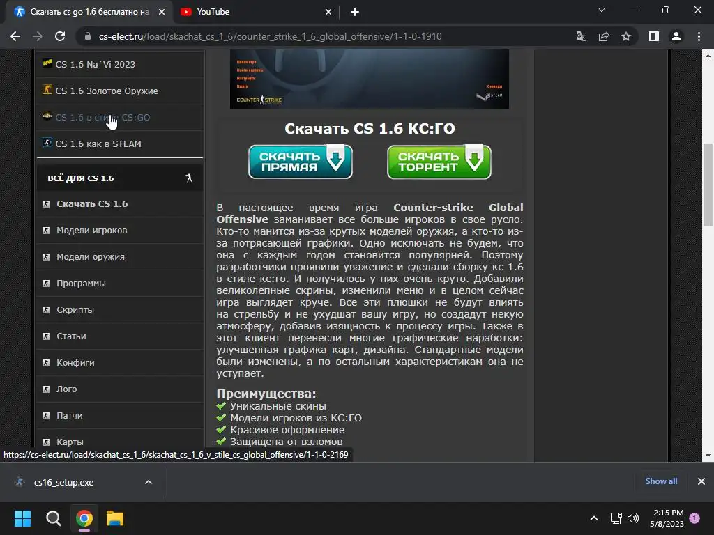Open CS 1.6 Na`Vi 2023 link
This screenshot has height=535, width=714.
[95, 64]
